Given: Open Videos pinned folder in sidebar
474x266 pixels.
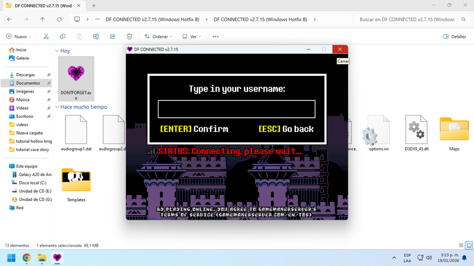Looking at the screenshot, I should 22,108.
